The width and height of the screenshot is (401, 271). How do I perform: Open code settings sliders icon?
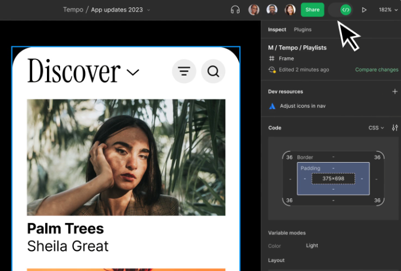pos(395,128)
